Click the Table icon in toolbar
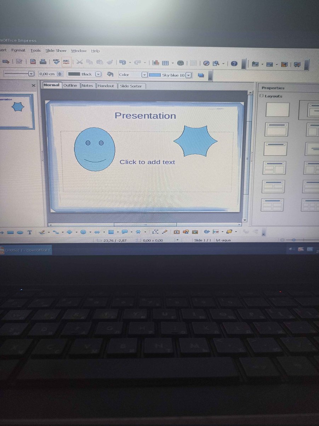The width and height of the screenshot is (319, 426). click(x=165, y=63)
